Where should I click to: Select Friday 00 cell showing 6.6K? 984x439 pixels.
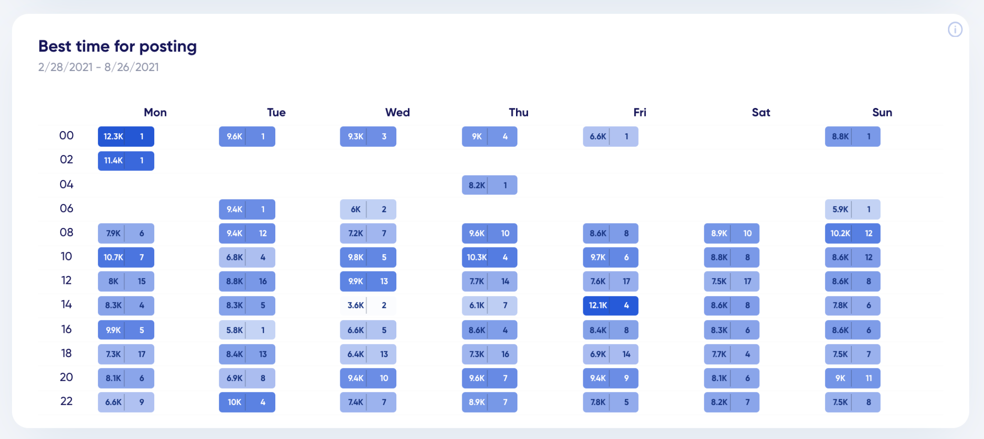pyautogui.click(x=611, y=136)
